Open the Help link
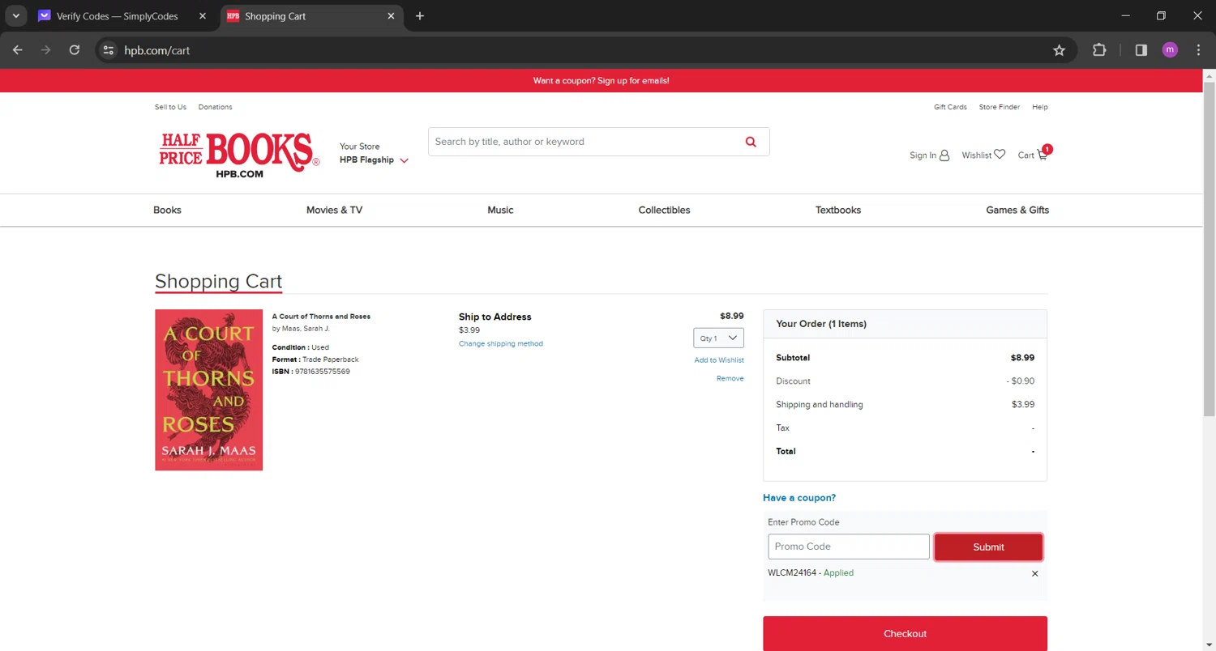Screen dimensions: 1216x651 click(1039, 107)
